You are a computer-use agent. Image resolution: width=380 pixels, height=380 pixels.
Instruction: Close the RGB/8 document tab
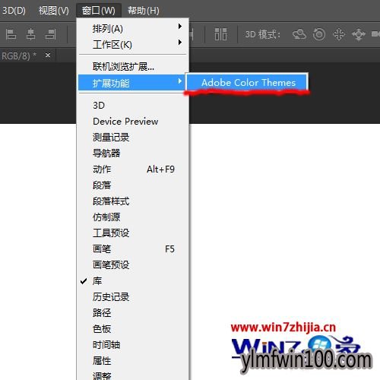[48, 55]
